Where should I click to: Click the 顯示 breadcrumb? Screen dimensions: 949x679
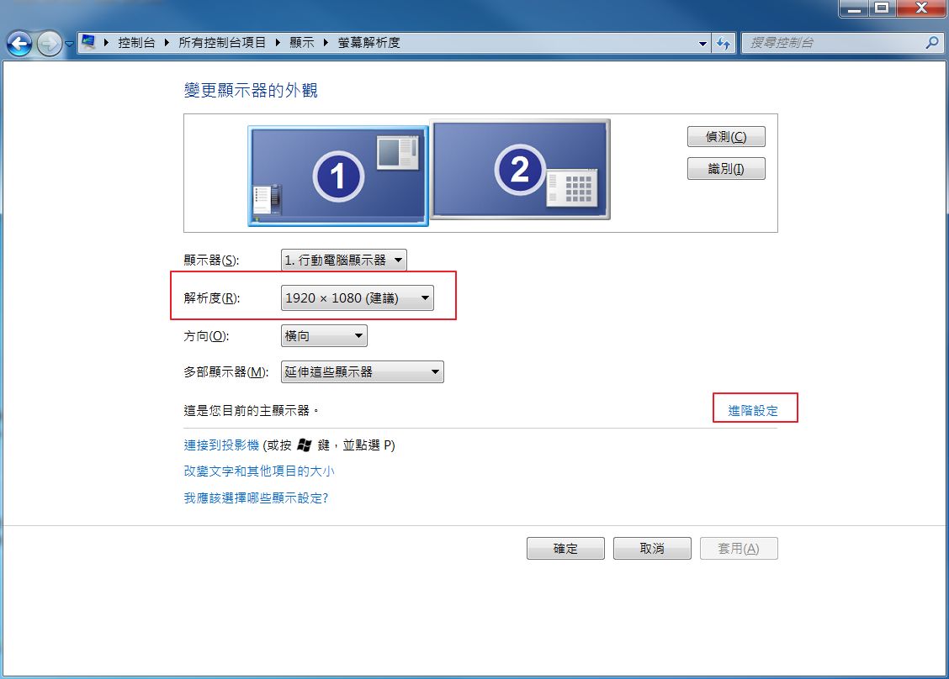[301, 42]
